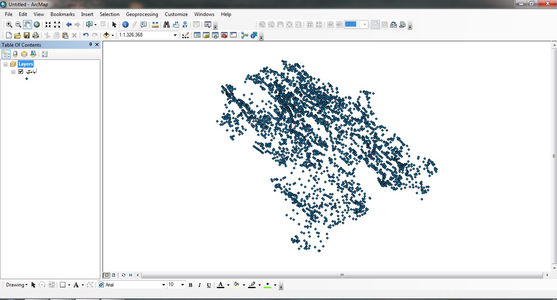The image size is (557, 300).
Task: Collapse the Layers data frame node
Action: [6, 64]
